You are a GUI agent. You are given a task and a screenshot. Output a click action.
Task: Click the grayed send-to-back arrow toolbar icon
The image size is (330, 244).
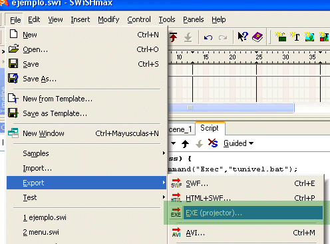pos(188,37)
